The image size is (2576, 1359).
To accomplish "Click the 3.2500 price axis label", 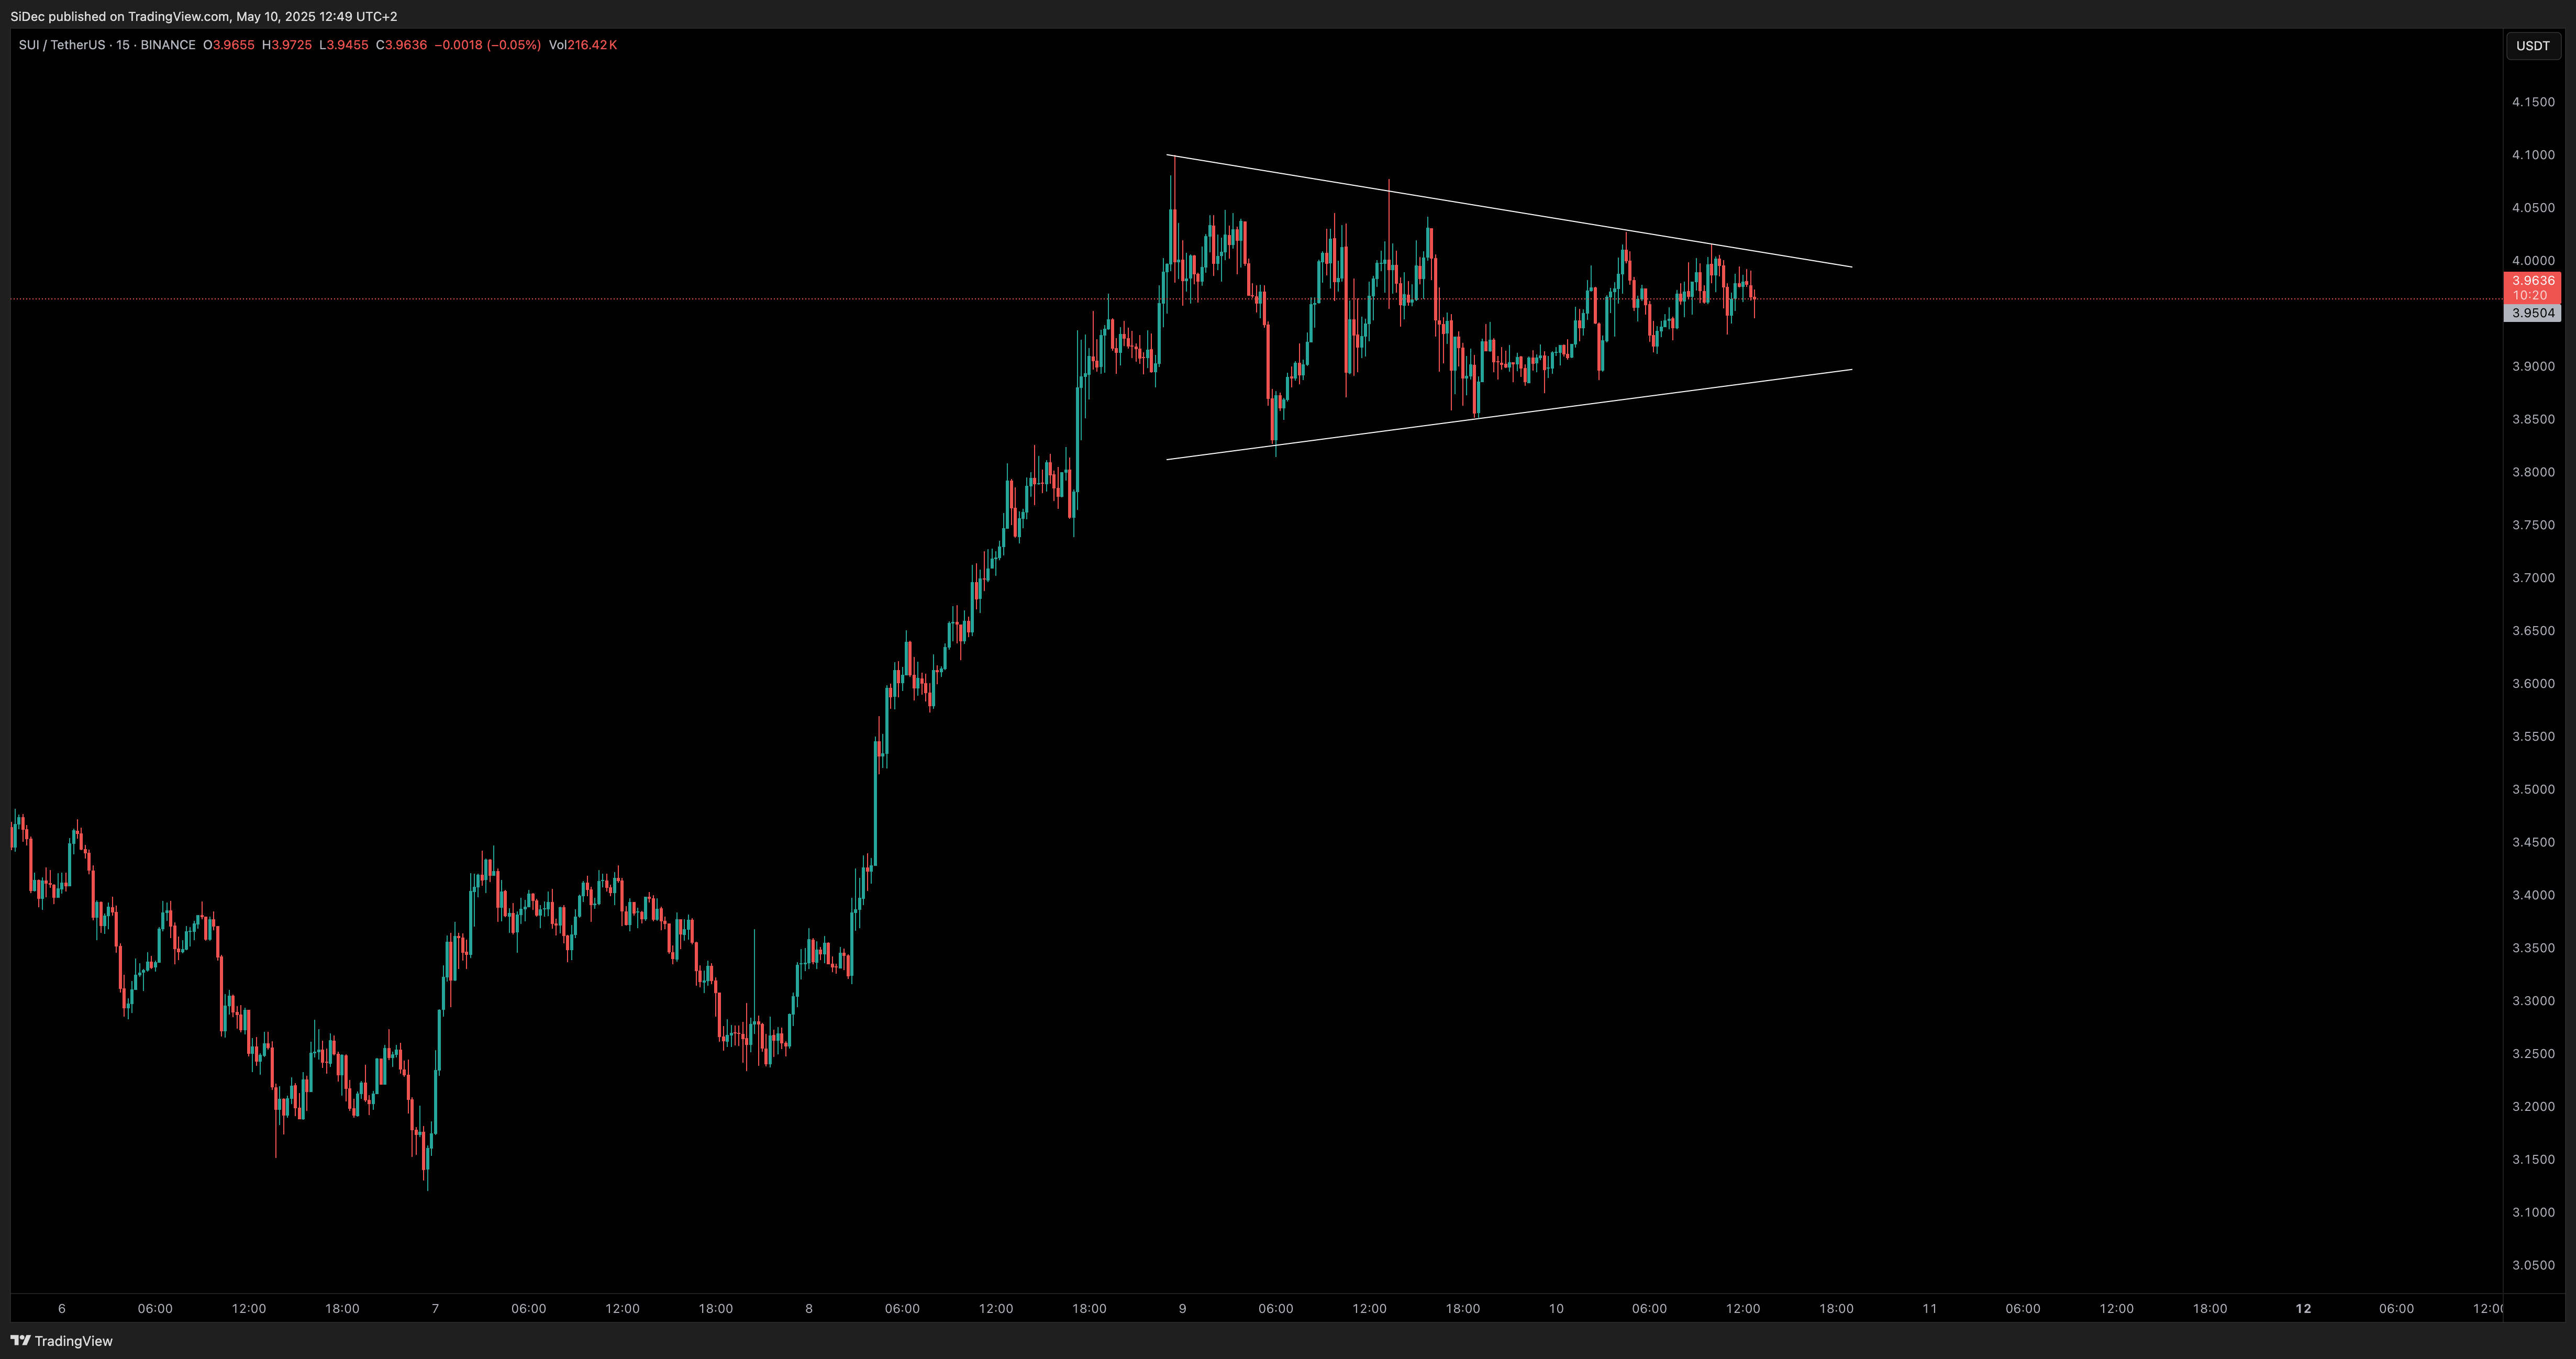I will click(x=2533, y=1054).
